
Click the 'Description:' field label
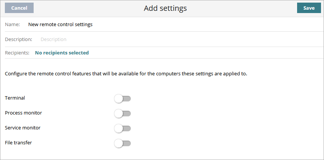[18, 39]
